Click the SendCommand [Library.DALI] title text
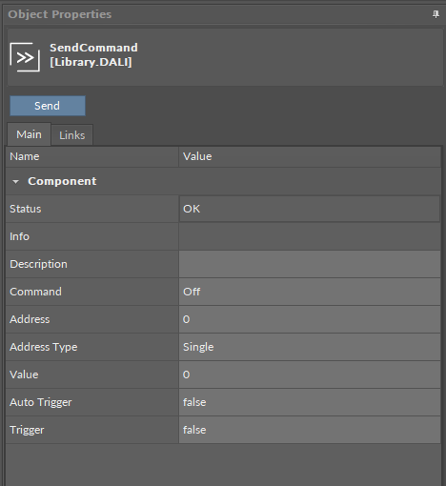 point(93,54)
